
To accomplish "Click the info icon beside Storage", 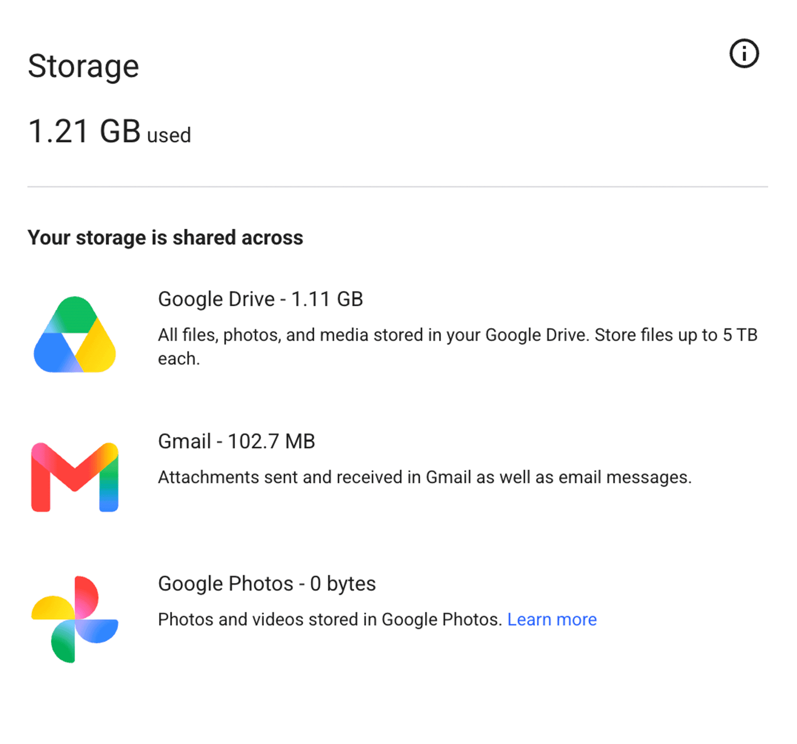I will pos(744,54).
